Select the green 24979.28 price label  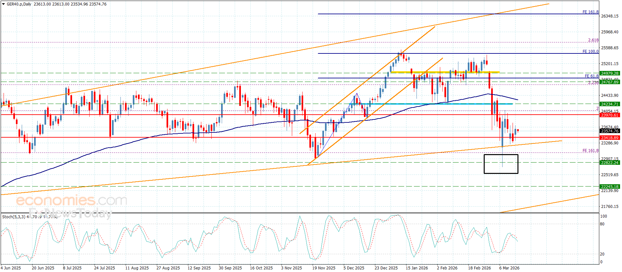(x=609, y=74)
